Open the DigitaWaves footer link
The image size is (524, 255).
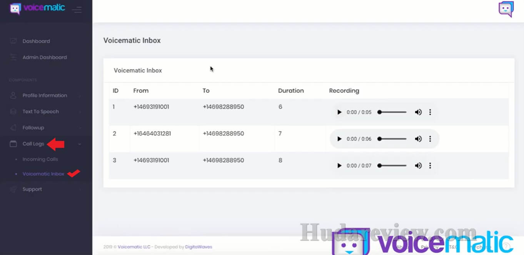tap(198, 247)
